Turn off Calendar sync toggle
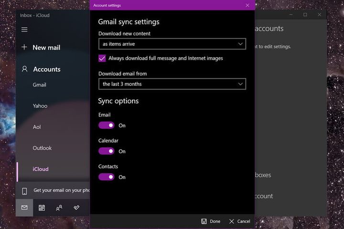The width and height of the screenshot is (344, 229). 107,151
